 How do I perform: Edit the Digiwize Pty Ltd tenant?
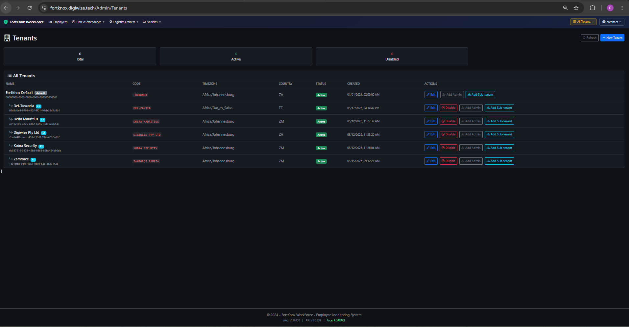pos(431,134)
